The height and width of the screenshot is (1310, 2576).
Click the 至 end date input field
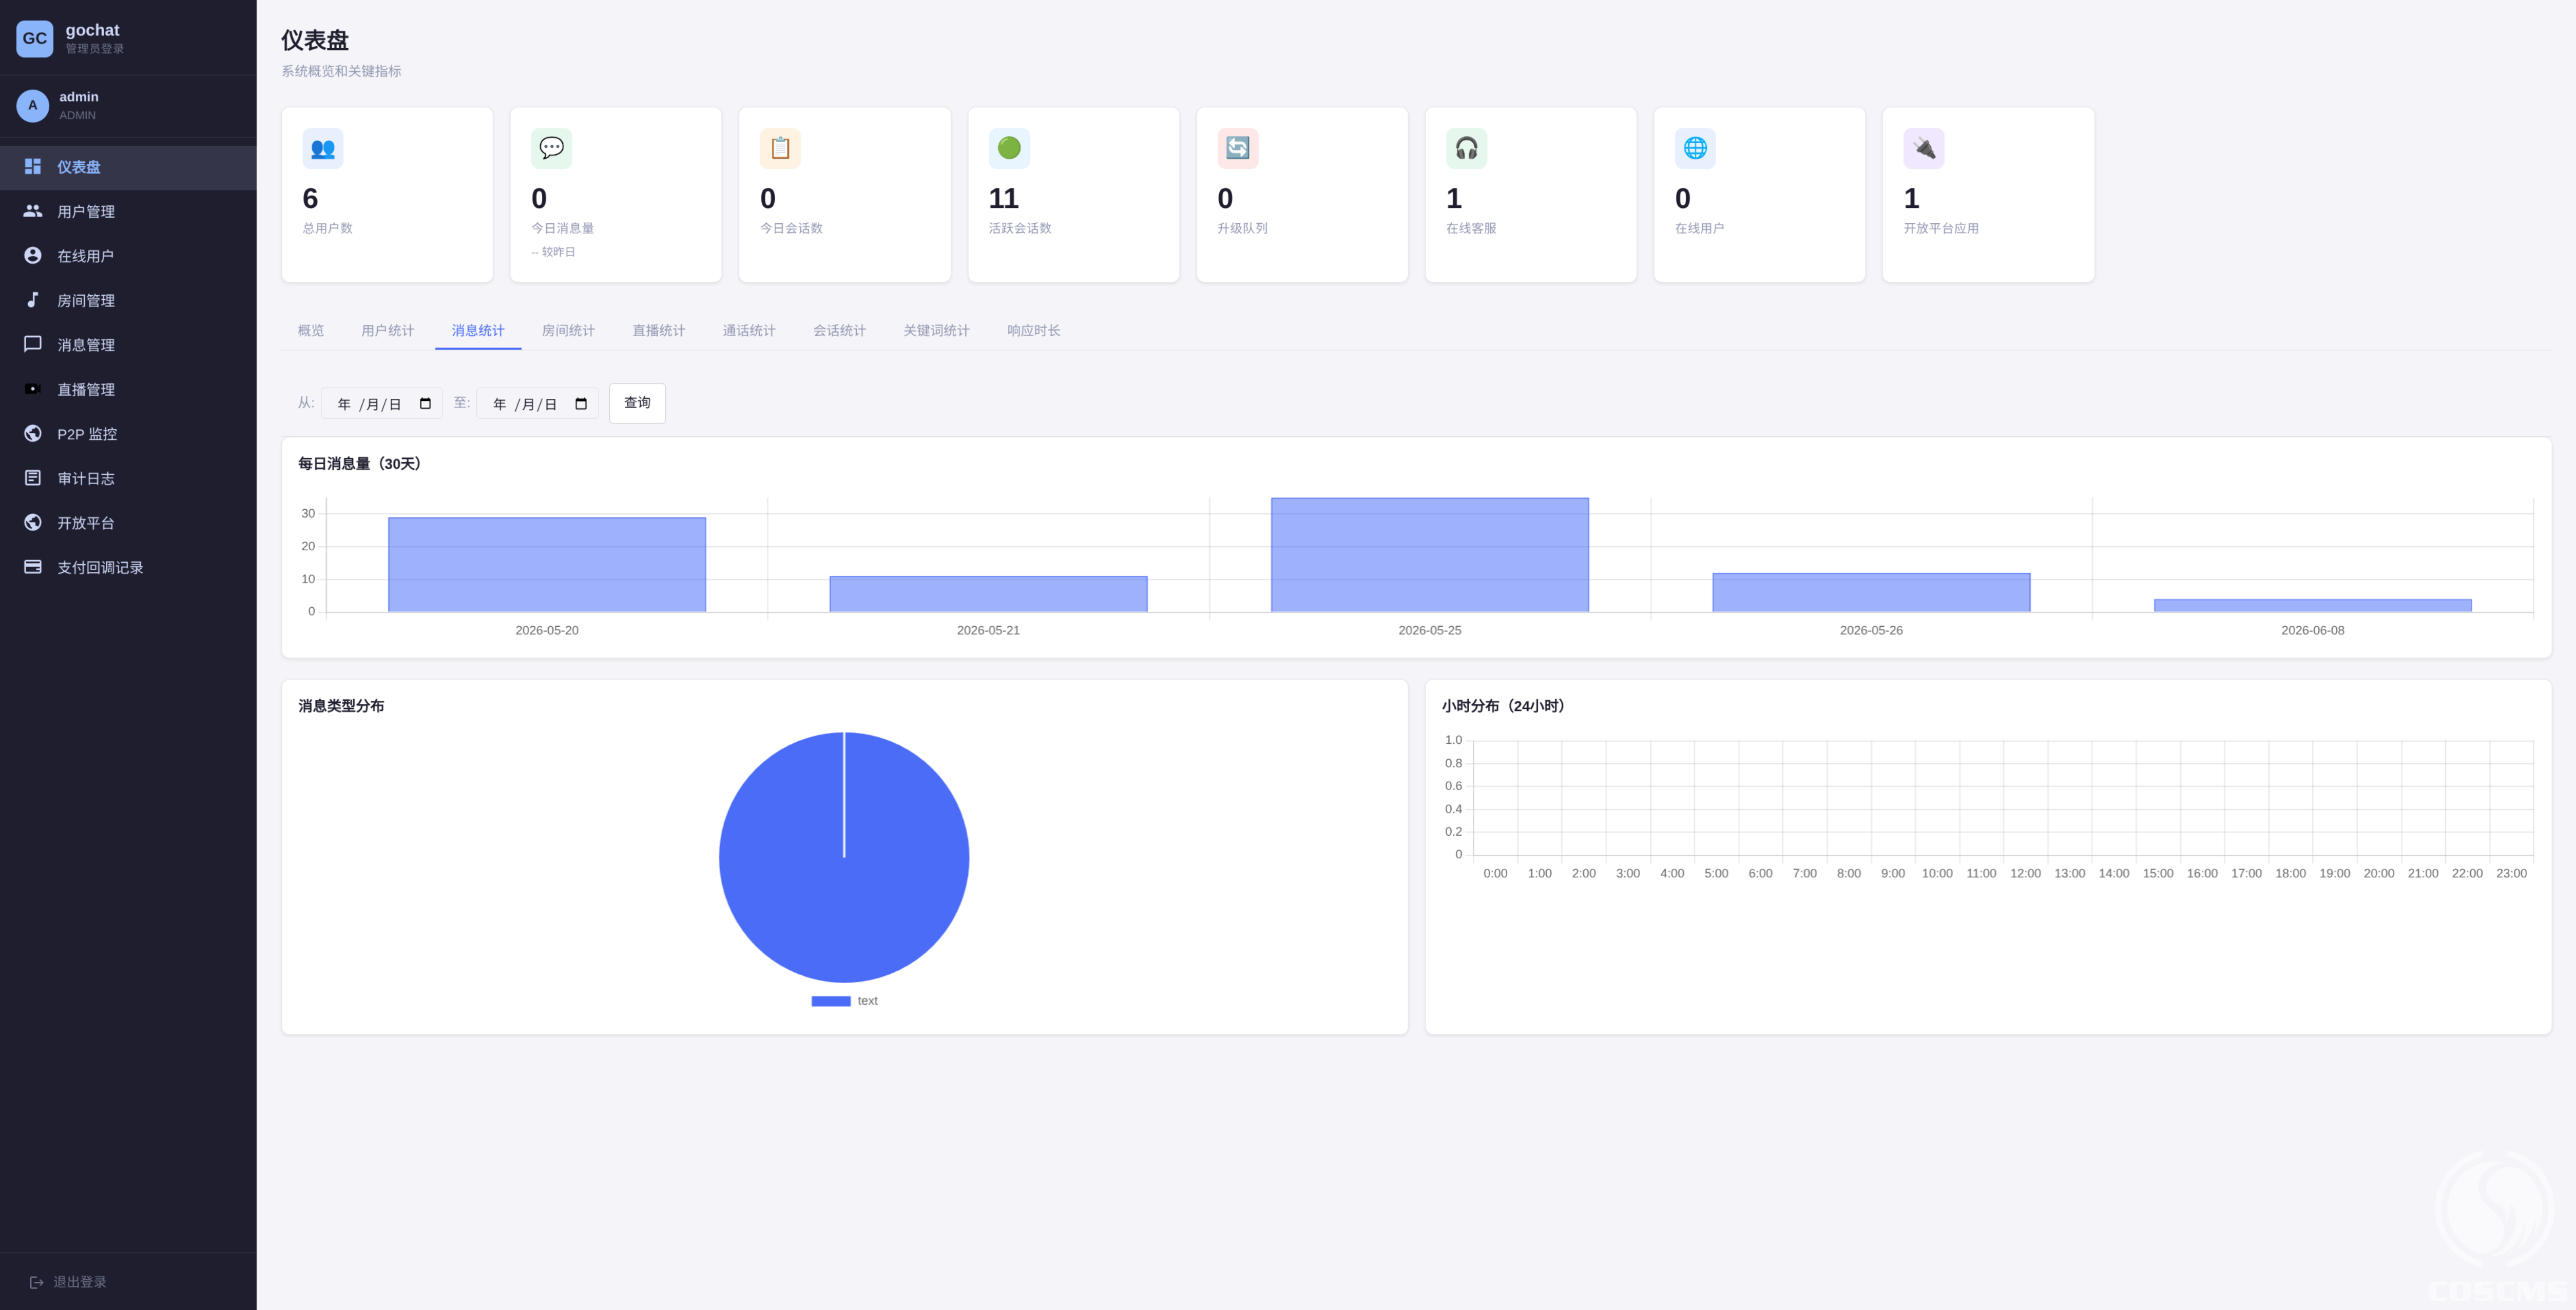point(537,404)
